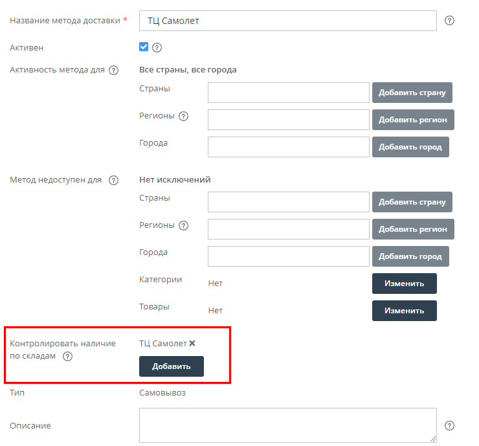Uncheck the Активен checkbox
The width and height of the screenshot is (479, 446).
tap(144, 47)
